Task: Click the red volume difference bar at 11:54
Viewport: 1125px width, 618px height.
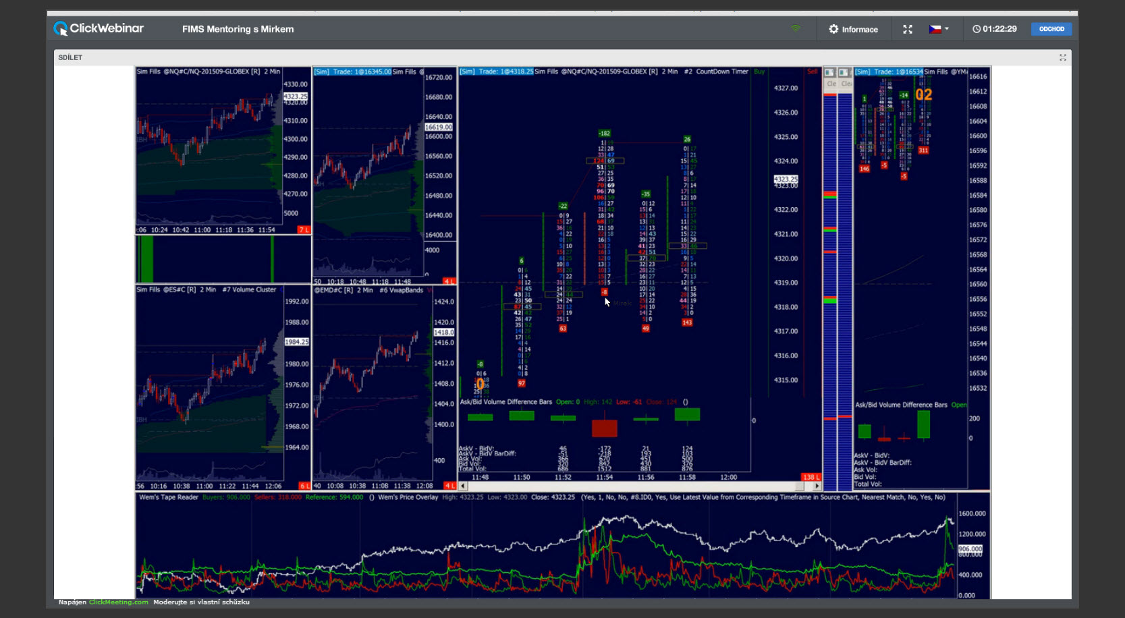Action: pyautogui.click(x=604, y=428)
